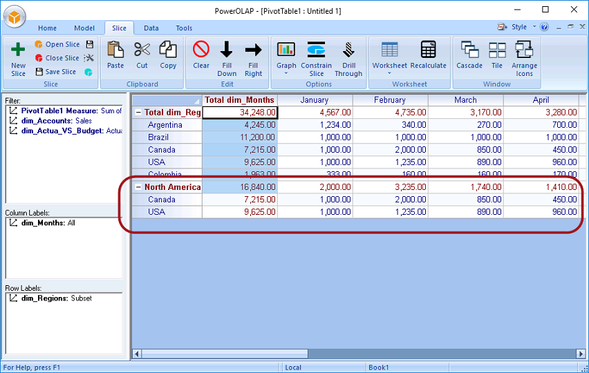Select the Argentina row label
The image size is (589, 373).
(167, 125)
